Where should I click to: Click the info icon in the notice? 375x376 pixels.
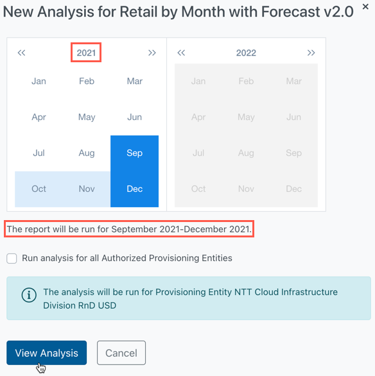tap(29, 295)
